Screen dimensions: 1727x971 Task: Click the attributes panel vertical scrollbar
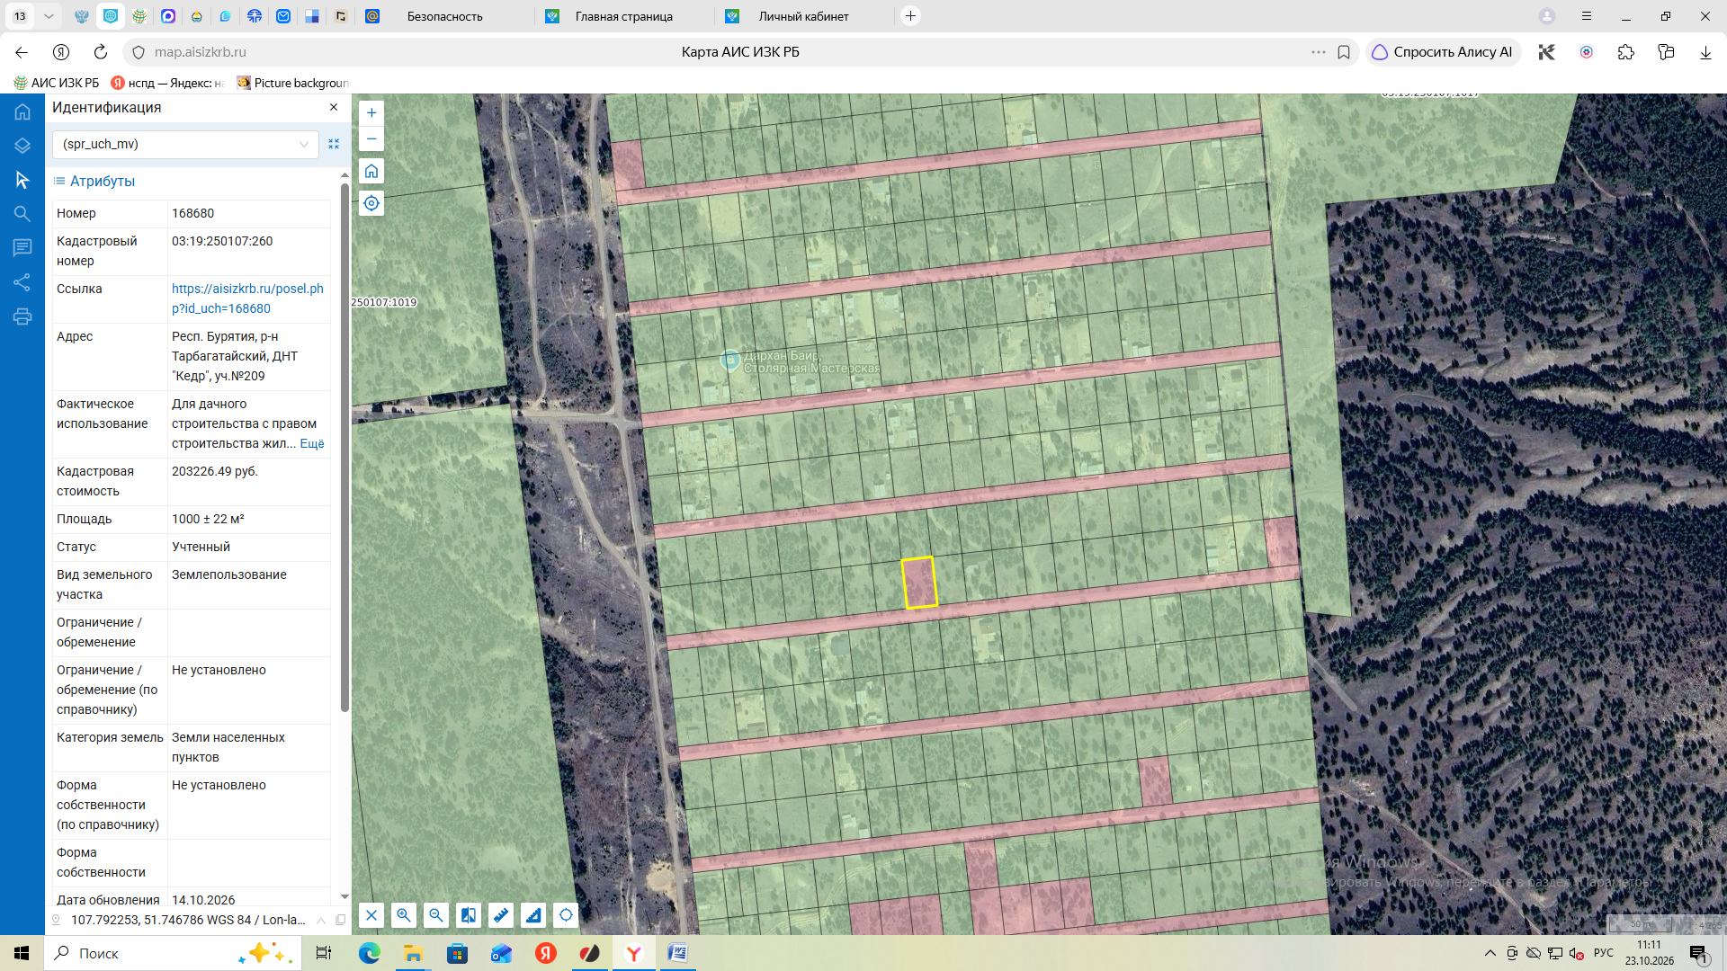point(345,448)
